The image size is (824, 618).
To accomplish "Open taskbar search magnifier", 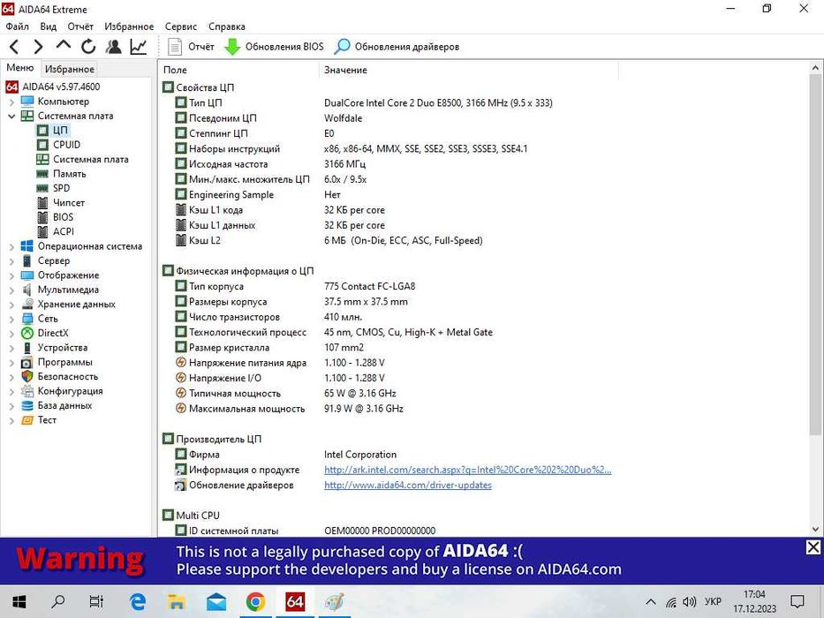I will (57, 602).
